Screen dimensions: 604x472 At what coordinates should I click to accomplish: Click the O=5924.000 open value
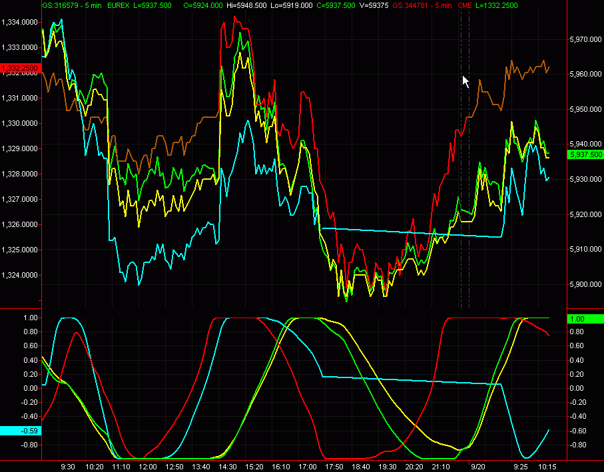pos(203,5)
